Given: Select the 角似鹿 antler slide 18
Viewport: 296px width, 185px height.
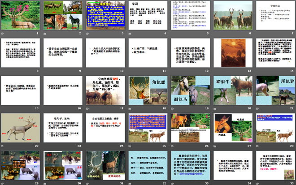Looking at the screenshot, I should coord(148,90).
